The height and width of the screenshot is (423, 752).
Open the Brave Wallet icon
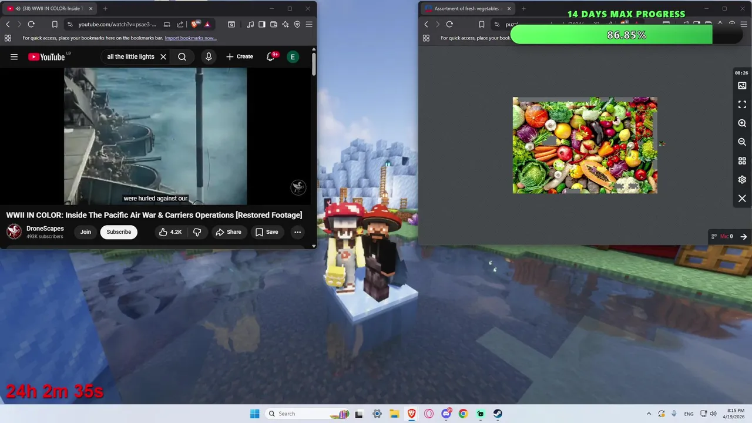click(274, 24)
